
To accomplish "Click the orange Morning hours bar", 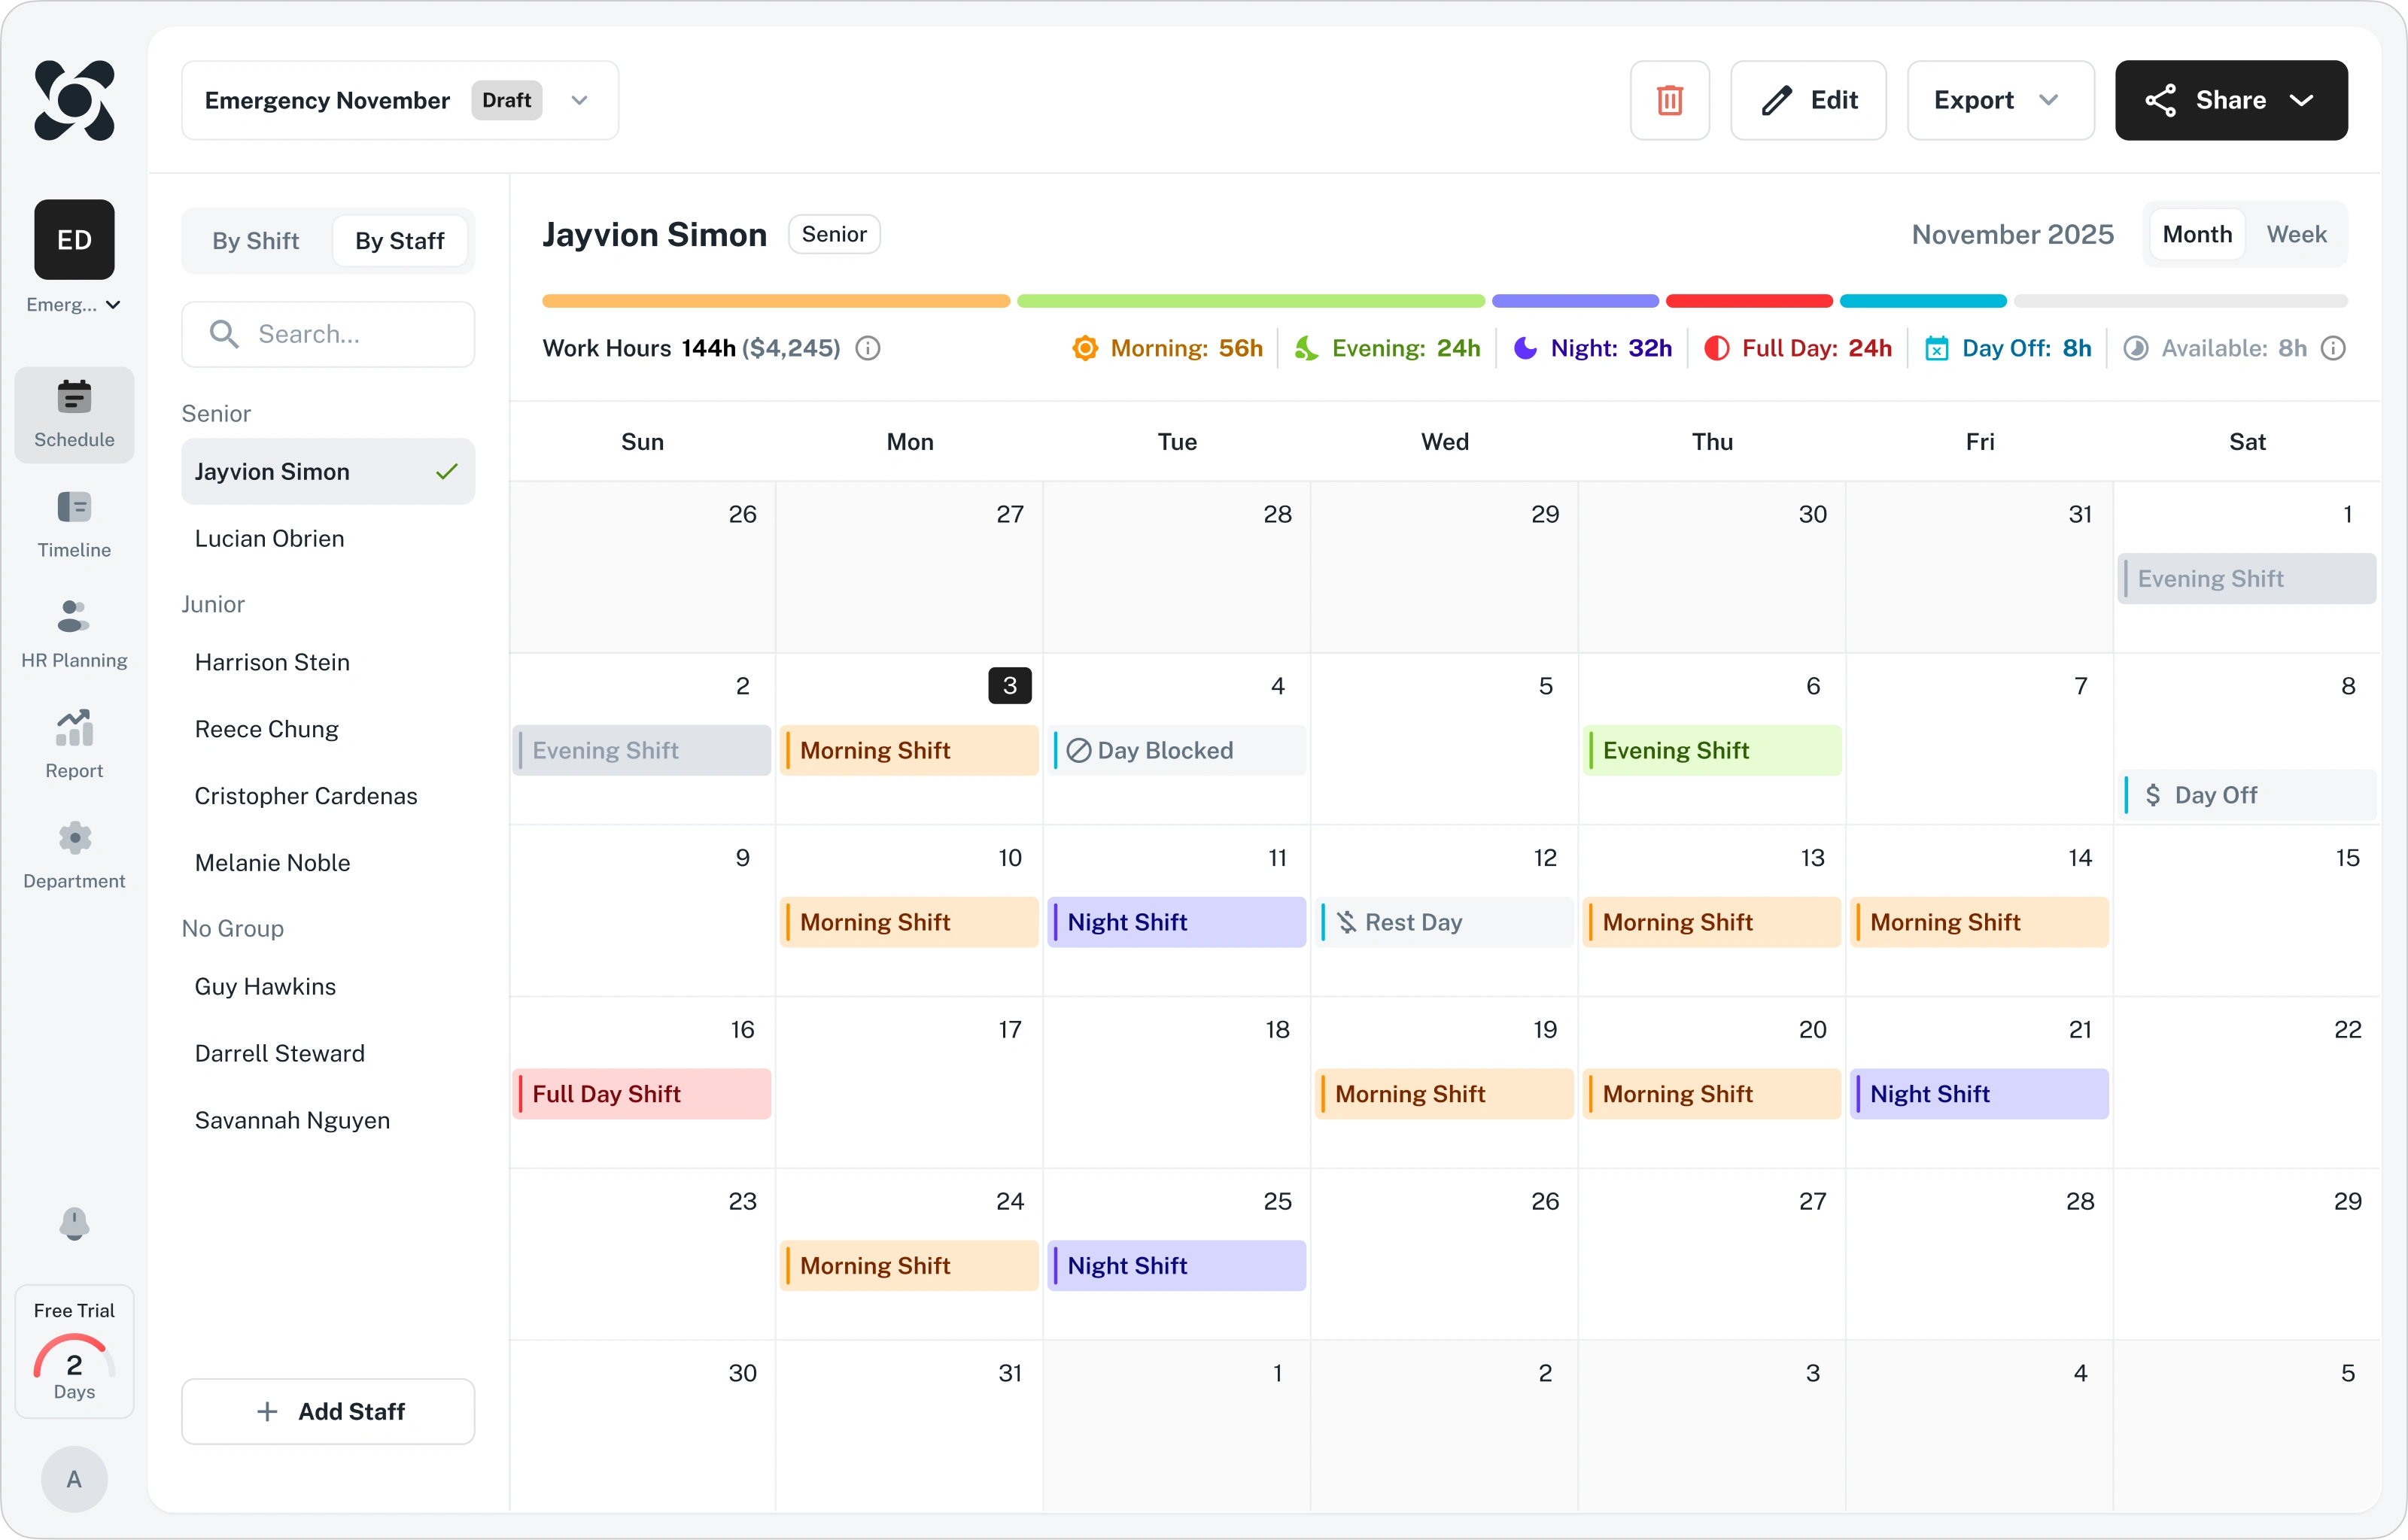I will coord(775,301).
